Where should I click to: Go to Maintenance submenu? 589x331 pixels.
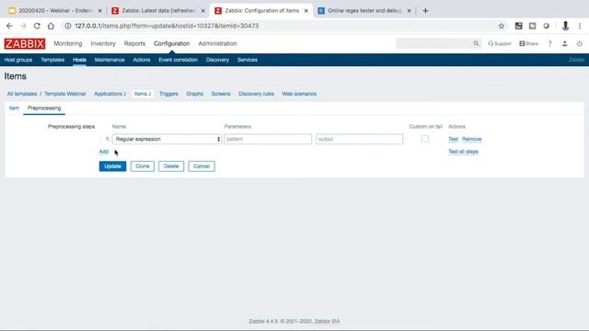point(110,60)
